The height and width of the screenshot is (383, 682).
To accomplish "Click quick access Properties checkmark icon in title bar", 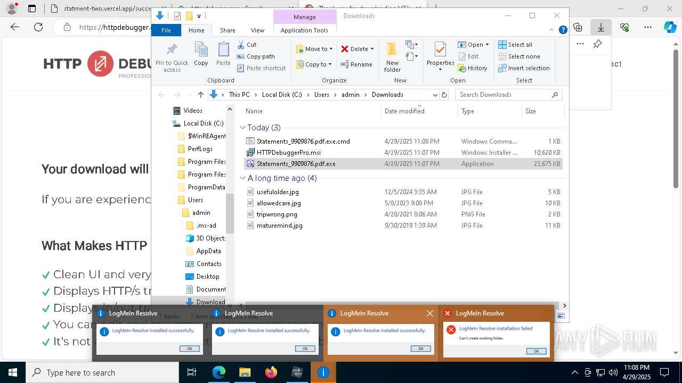I will (177, 16).
